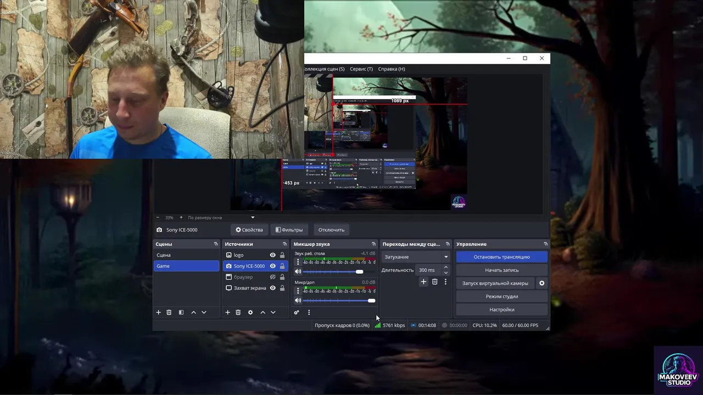Move the scene up with the Сцены up arrow
This screenshot has height=395, width=703.
coord(193,312)
